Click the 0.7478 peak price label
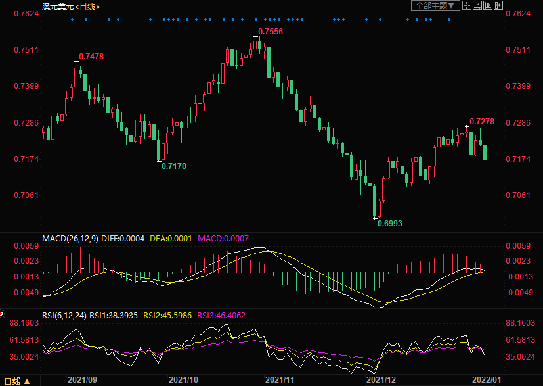The height and width of the screenshot is (386, 543). 91,57
